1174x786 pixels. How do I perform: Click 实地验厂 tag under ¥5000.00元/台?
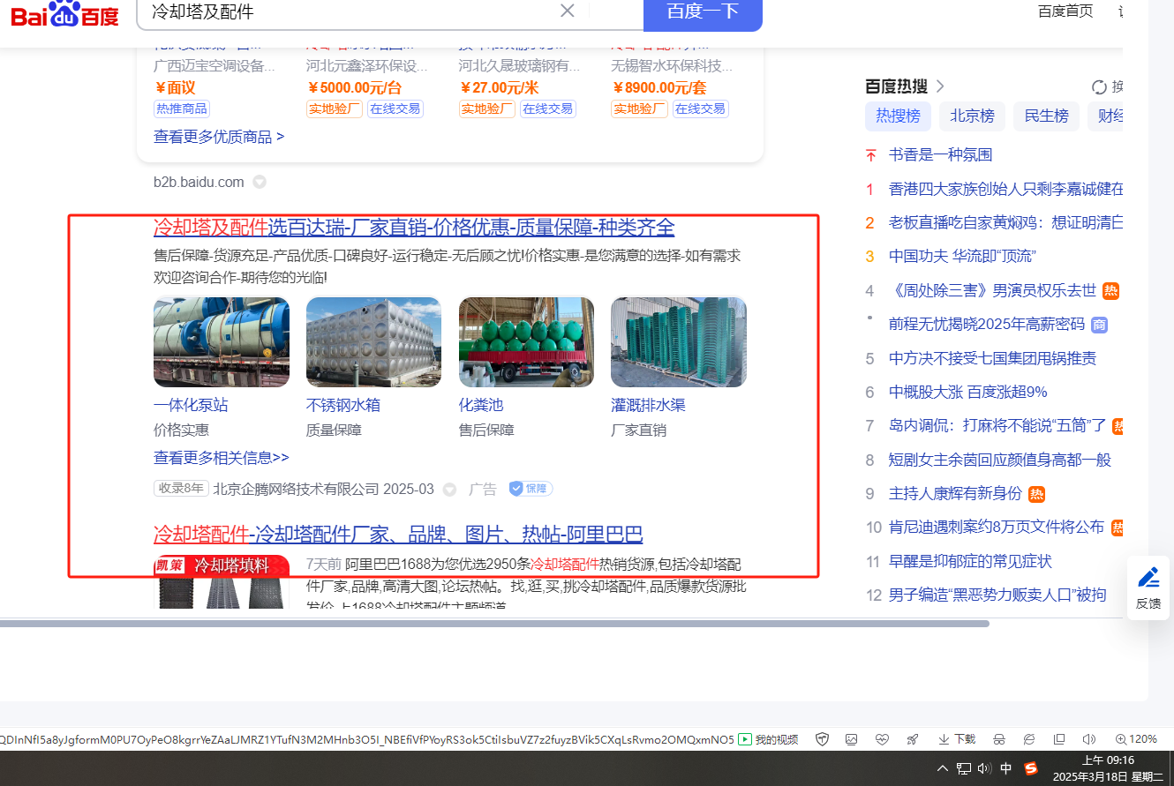pos(335,109)
